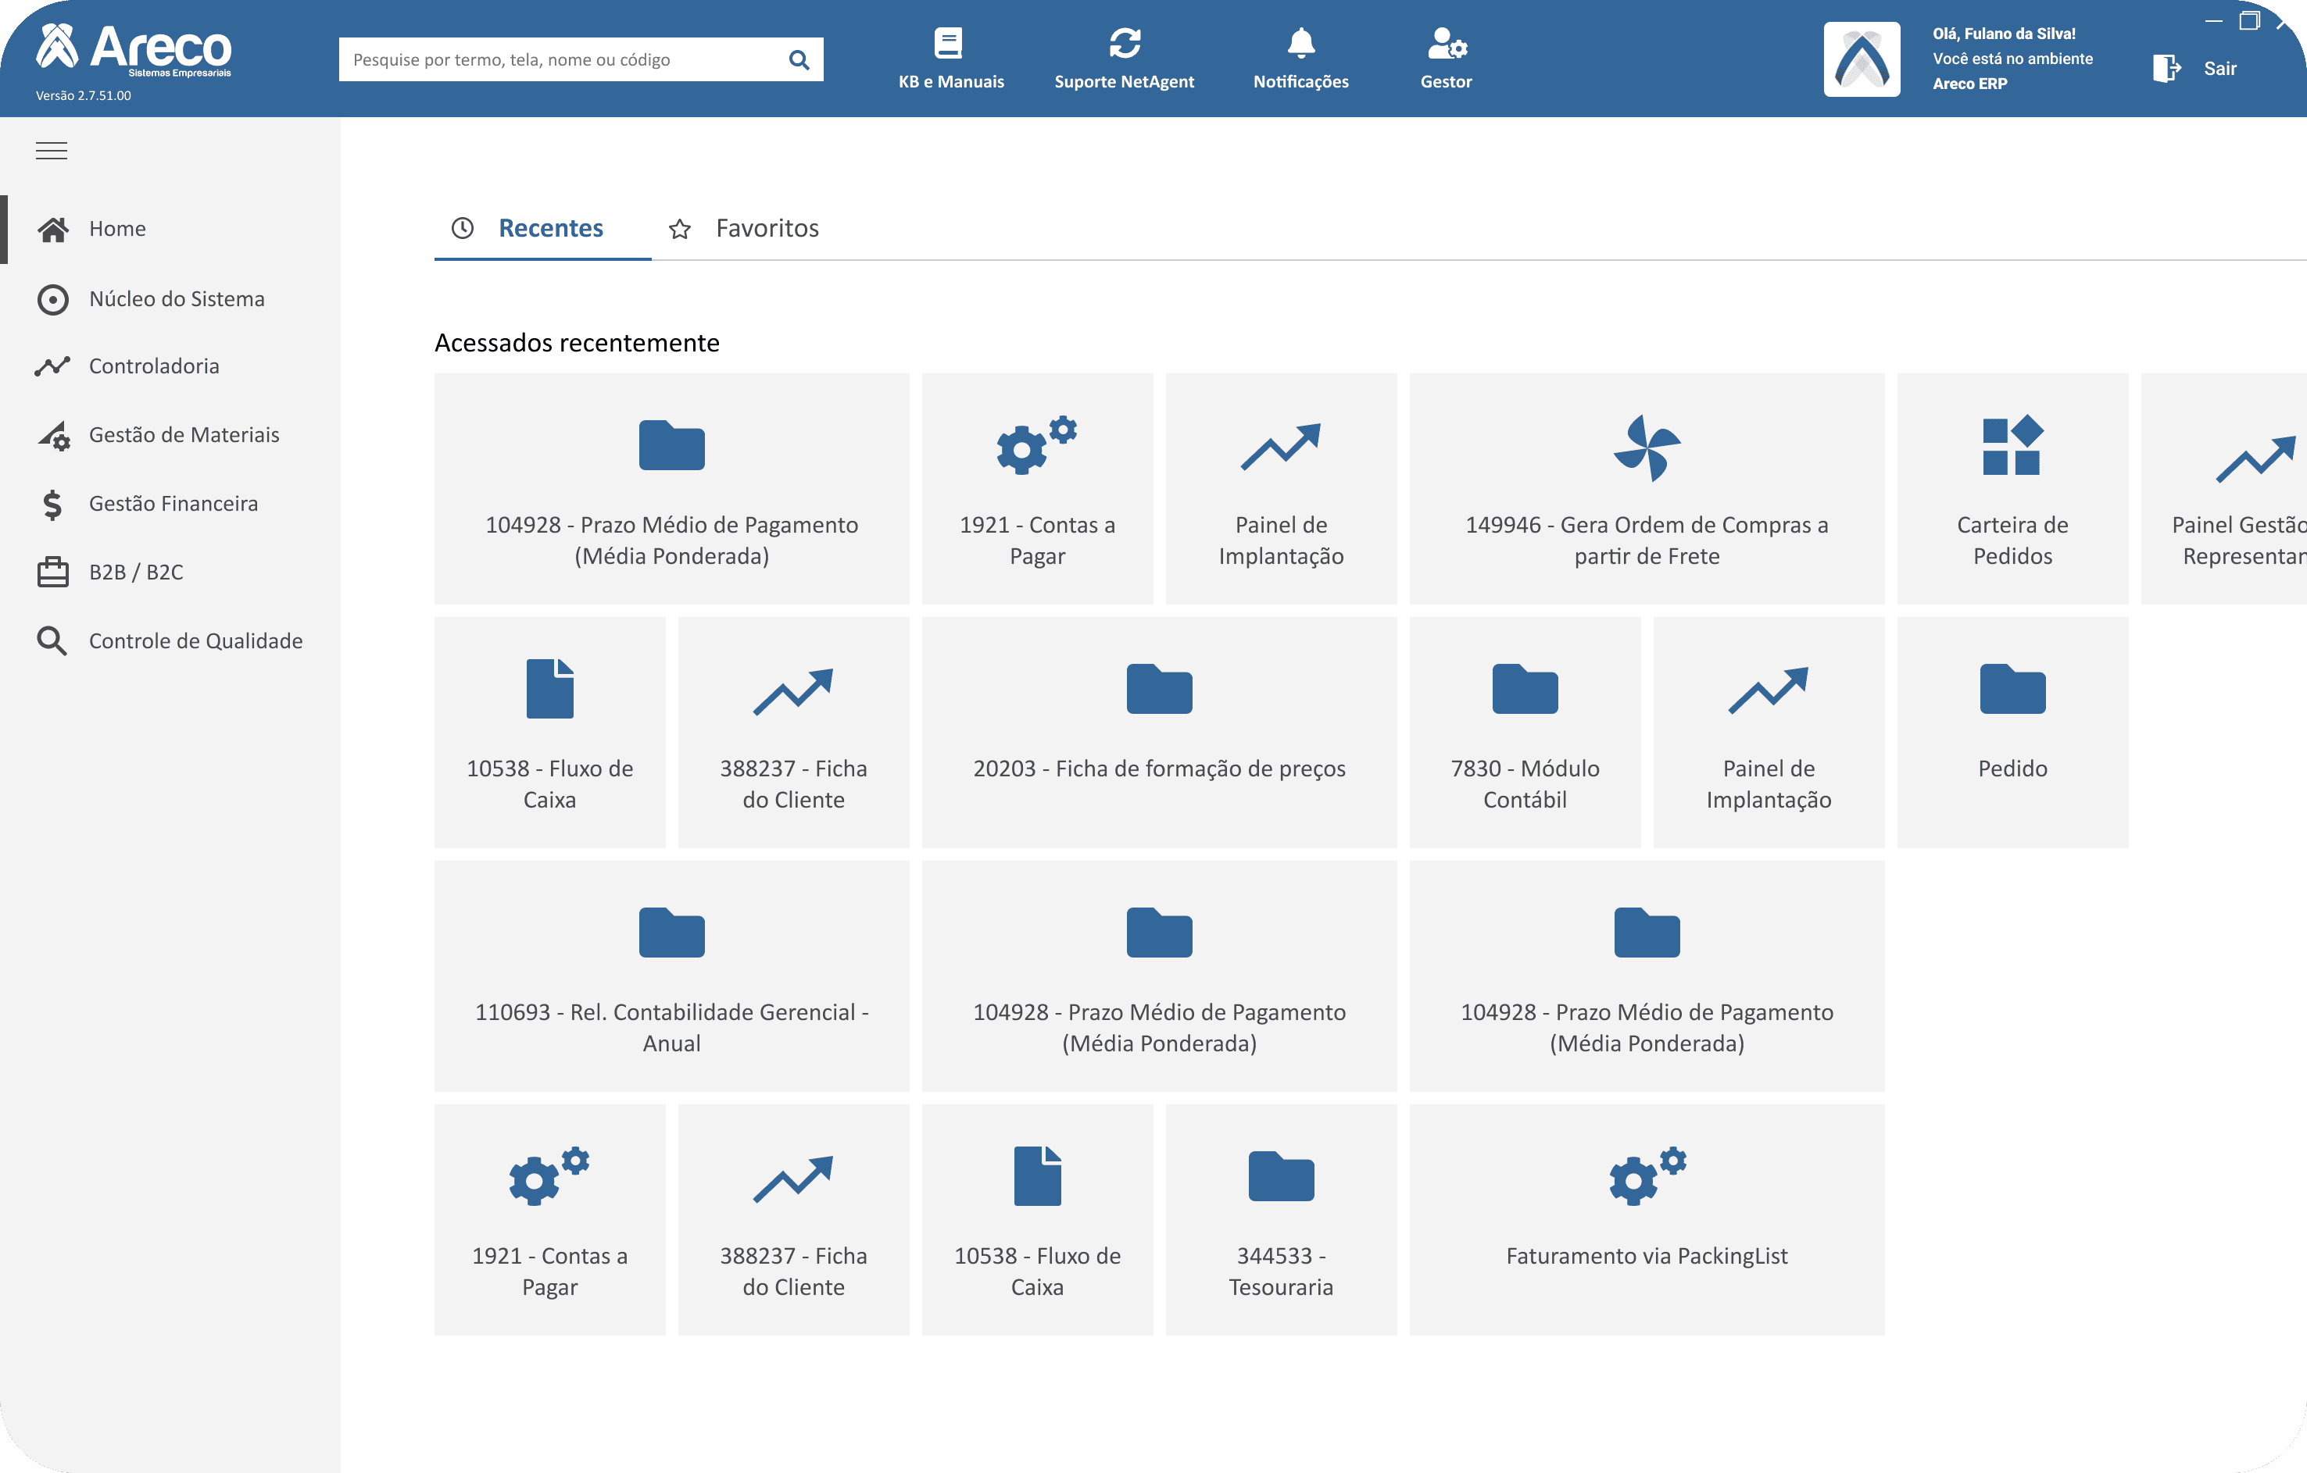Open Núcleo do Sistema menu
2307x1473 pixels.
pyautogui.click(x=177, y=299)
